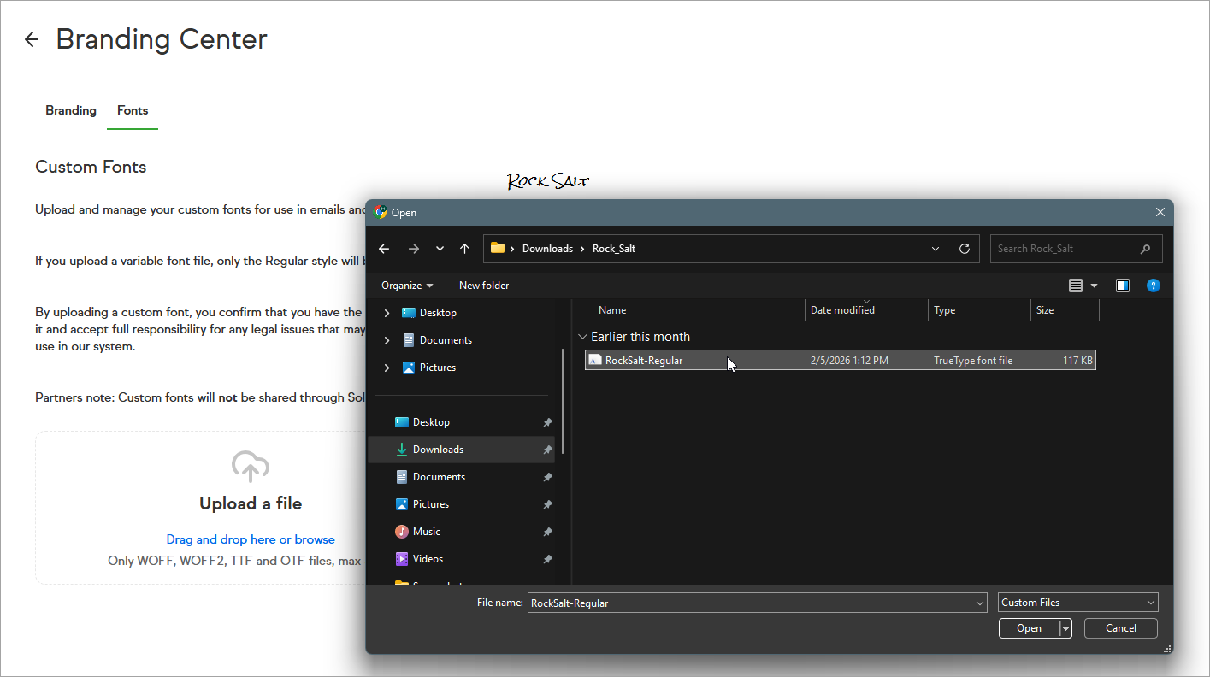Select the Fonts tab

133,110
